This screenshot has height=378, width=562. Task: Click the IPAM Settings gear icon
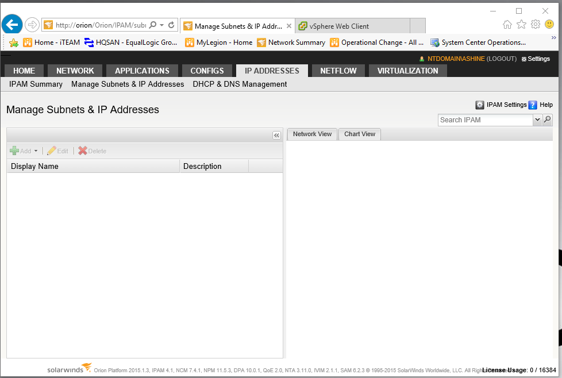480,105
